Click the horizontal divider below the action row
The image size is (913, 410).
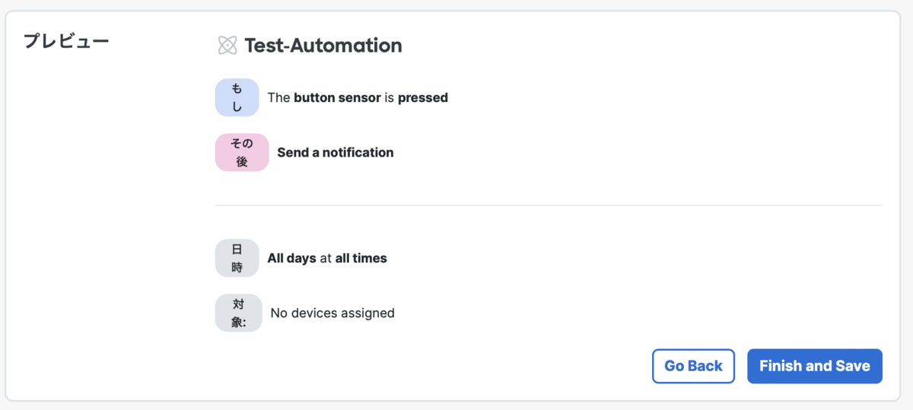(x=548, y=205)
